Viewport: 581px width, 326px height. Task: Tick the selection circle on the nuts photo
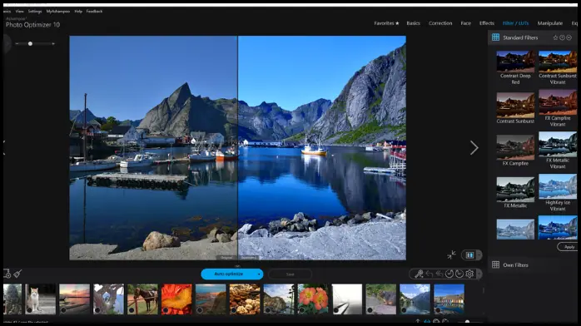(233, 310)
